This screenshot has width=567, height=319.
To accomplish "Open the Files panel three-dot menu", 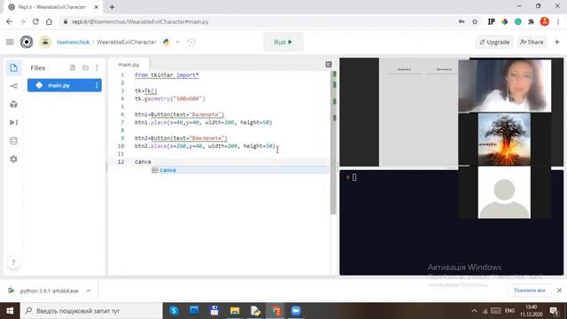I will [x=97, y=67].
